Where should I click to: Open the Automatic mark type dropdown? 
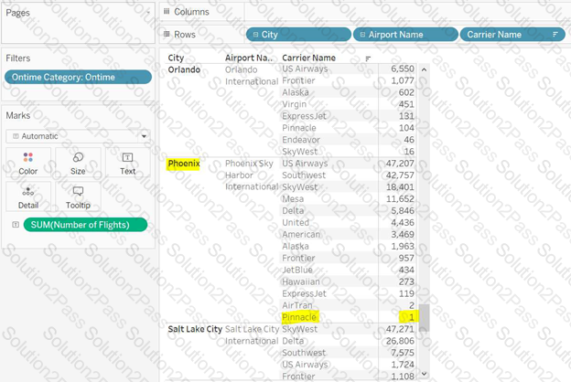click(77, 135)
